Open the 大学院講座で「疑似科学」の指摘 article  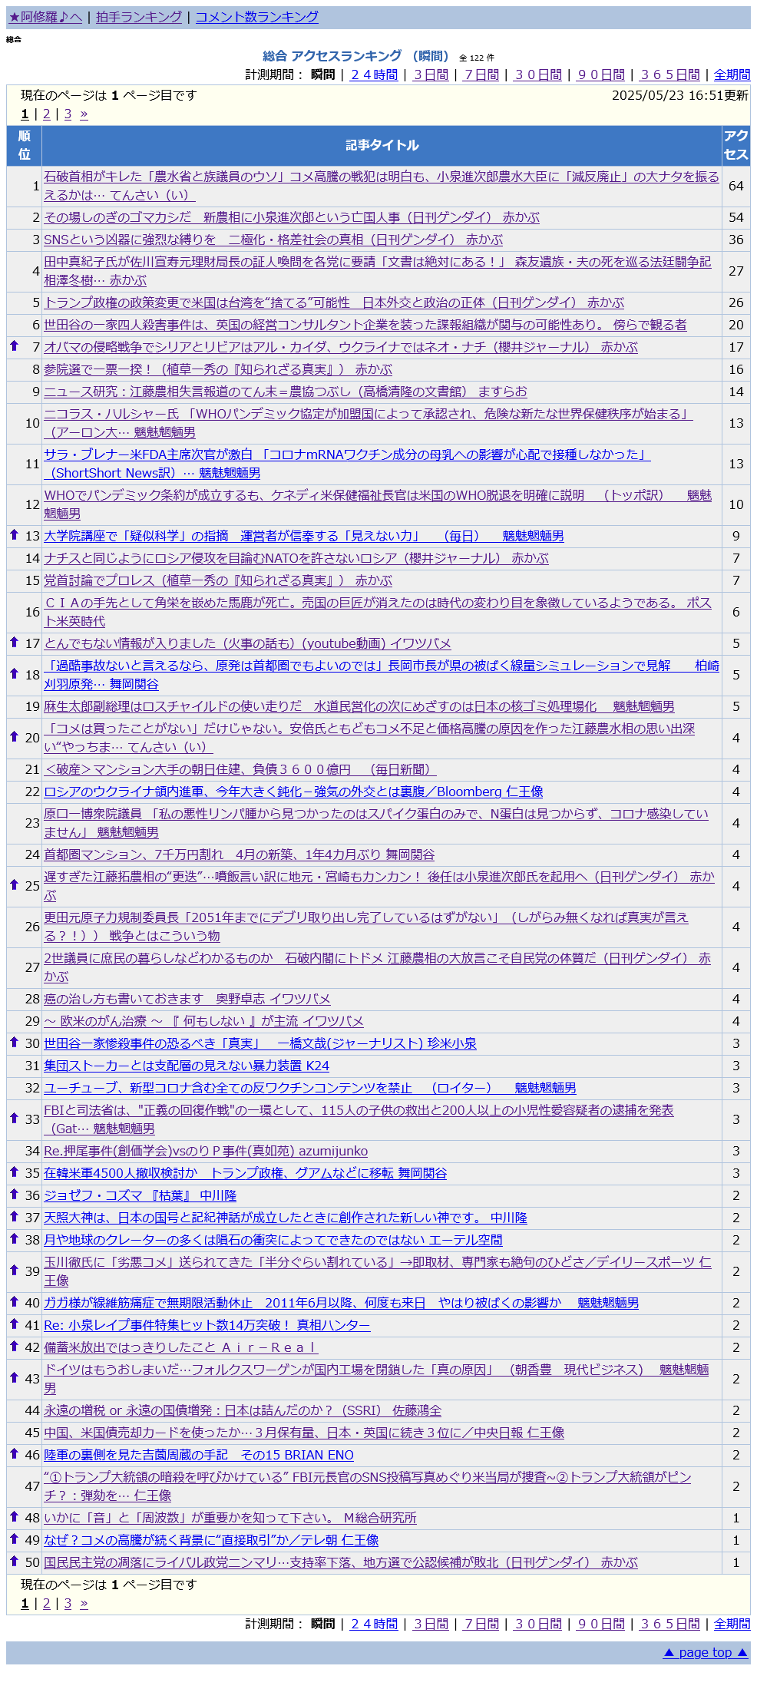(304, 536)
